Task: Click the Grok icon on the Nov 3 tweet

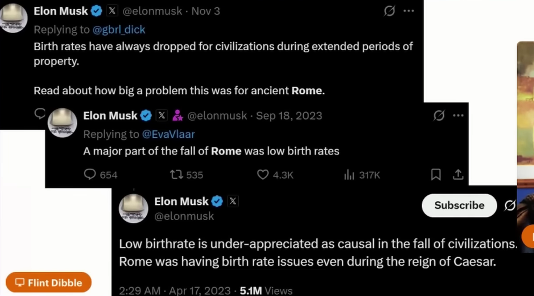Action: (389, 11)
